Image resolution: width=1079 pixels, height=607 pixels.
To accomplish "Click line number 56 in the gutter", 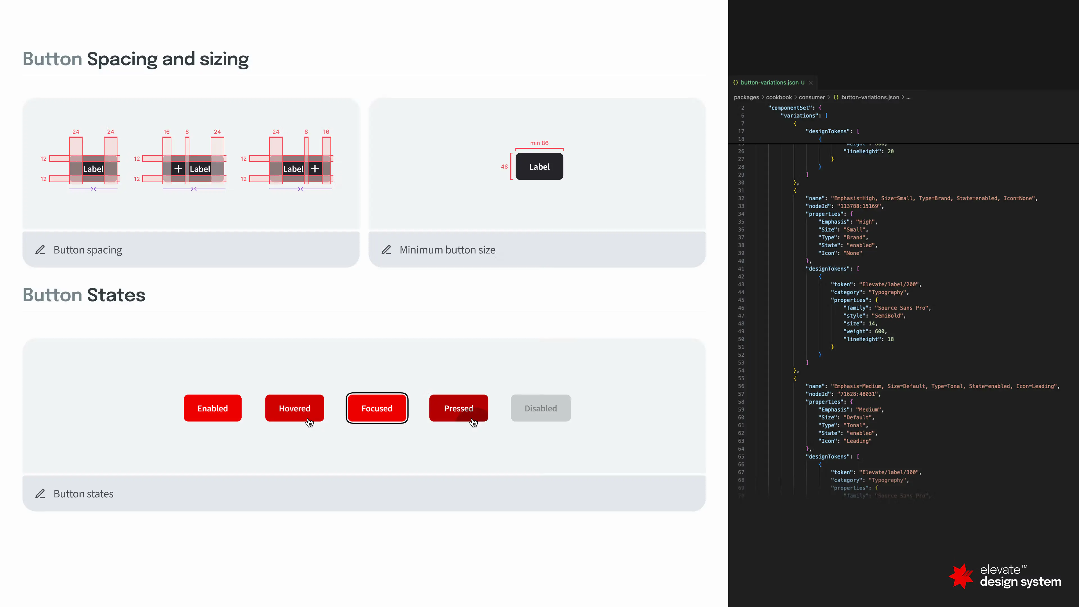I will click(x=741, y=386).
